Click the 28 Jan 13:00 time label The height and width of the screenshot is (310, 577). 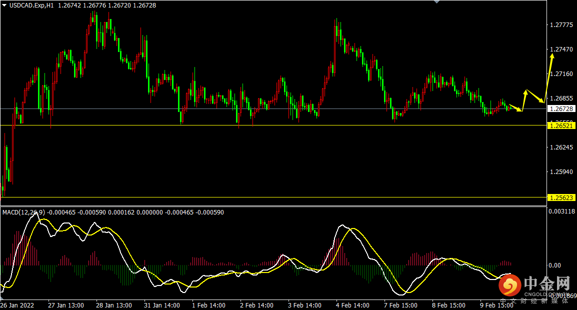tap(113, 305)
